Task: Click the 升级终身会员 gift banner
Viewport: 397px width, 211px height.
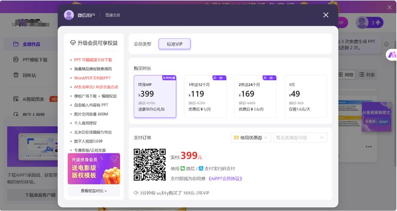Action: (x=93, y=169)
